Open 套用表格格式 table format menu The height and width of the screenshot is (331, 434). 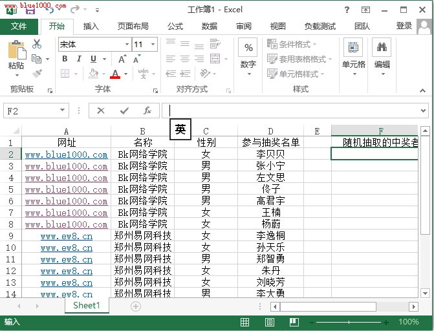[299, 59]
